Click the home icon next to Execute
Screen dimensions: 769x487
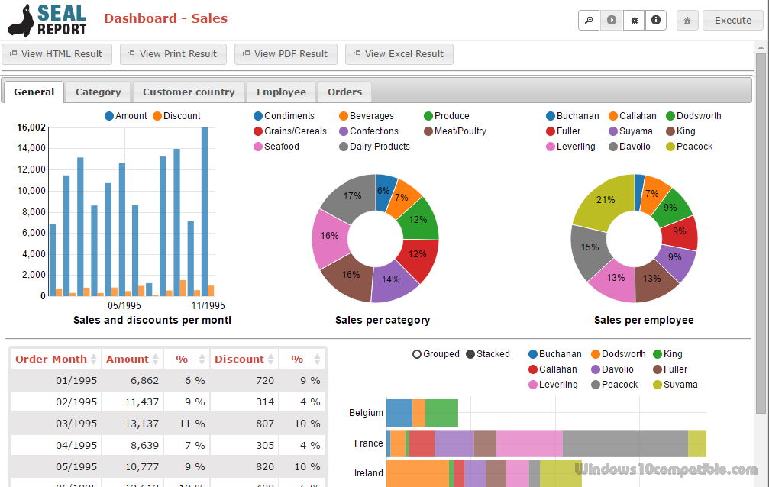pos(687,20)
